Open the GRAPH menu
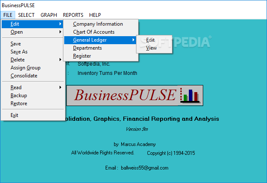The image size is (267, 183). [49, 15]
